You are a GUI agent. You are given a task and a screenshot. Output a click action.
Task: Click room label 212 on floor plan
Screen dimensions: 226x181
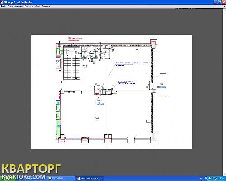[85, 66]
